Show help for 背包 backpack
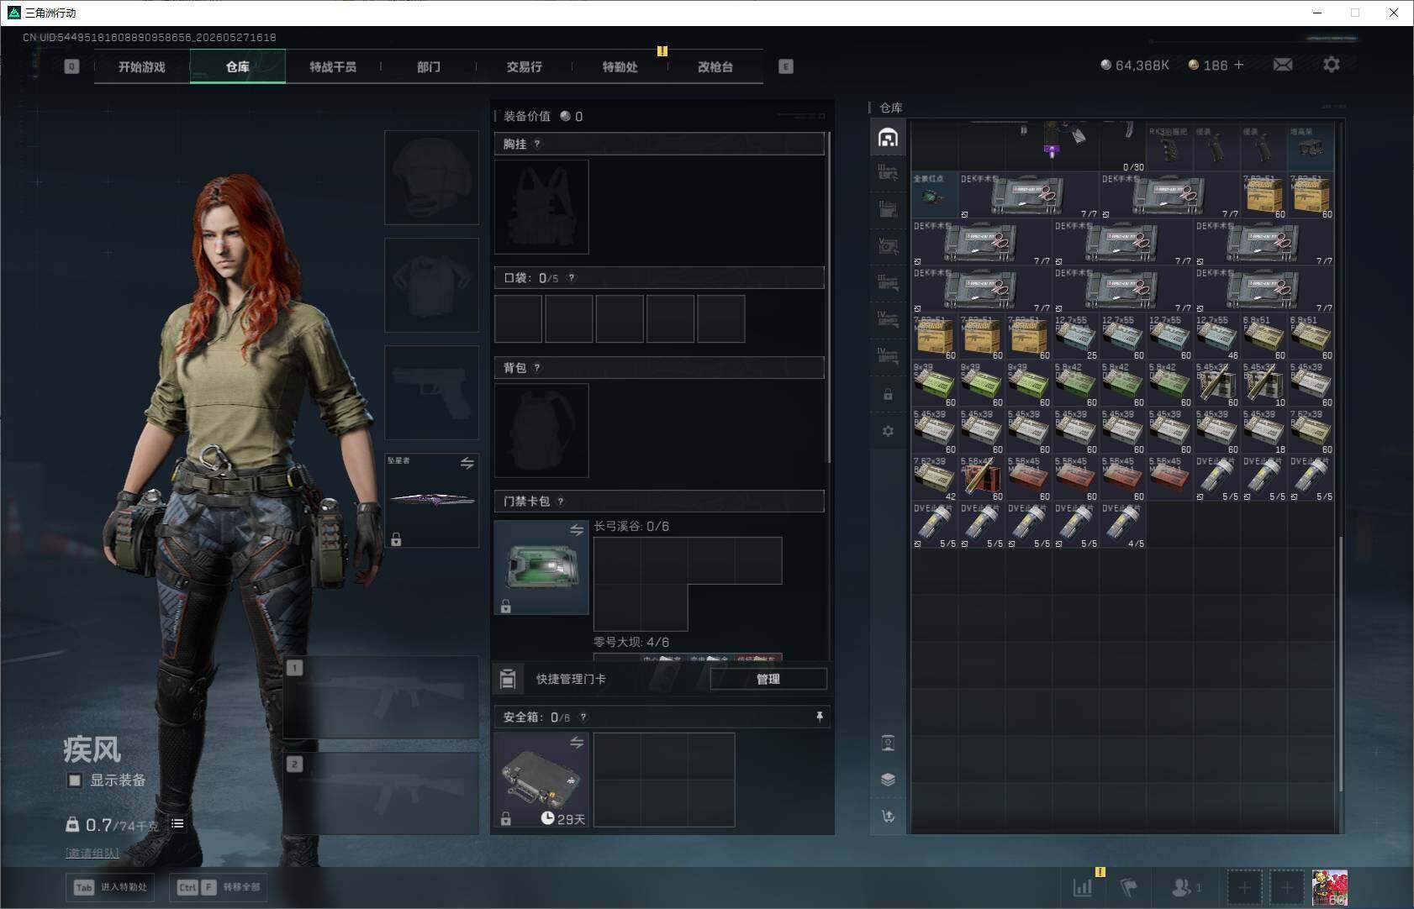 (x=537, y=367)
